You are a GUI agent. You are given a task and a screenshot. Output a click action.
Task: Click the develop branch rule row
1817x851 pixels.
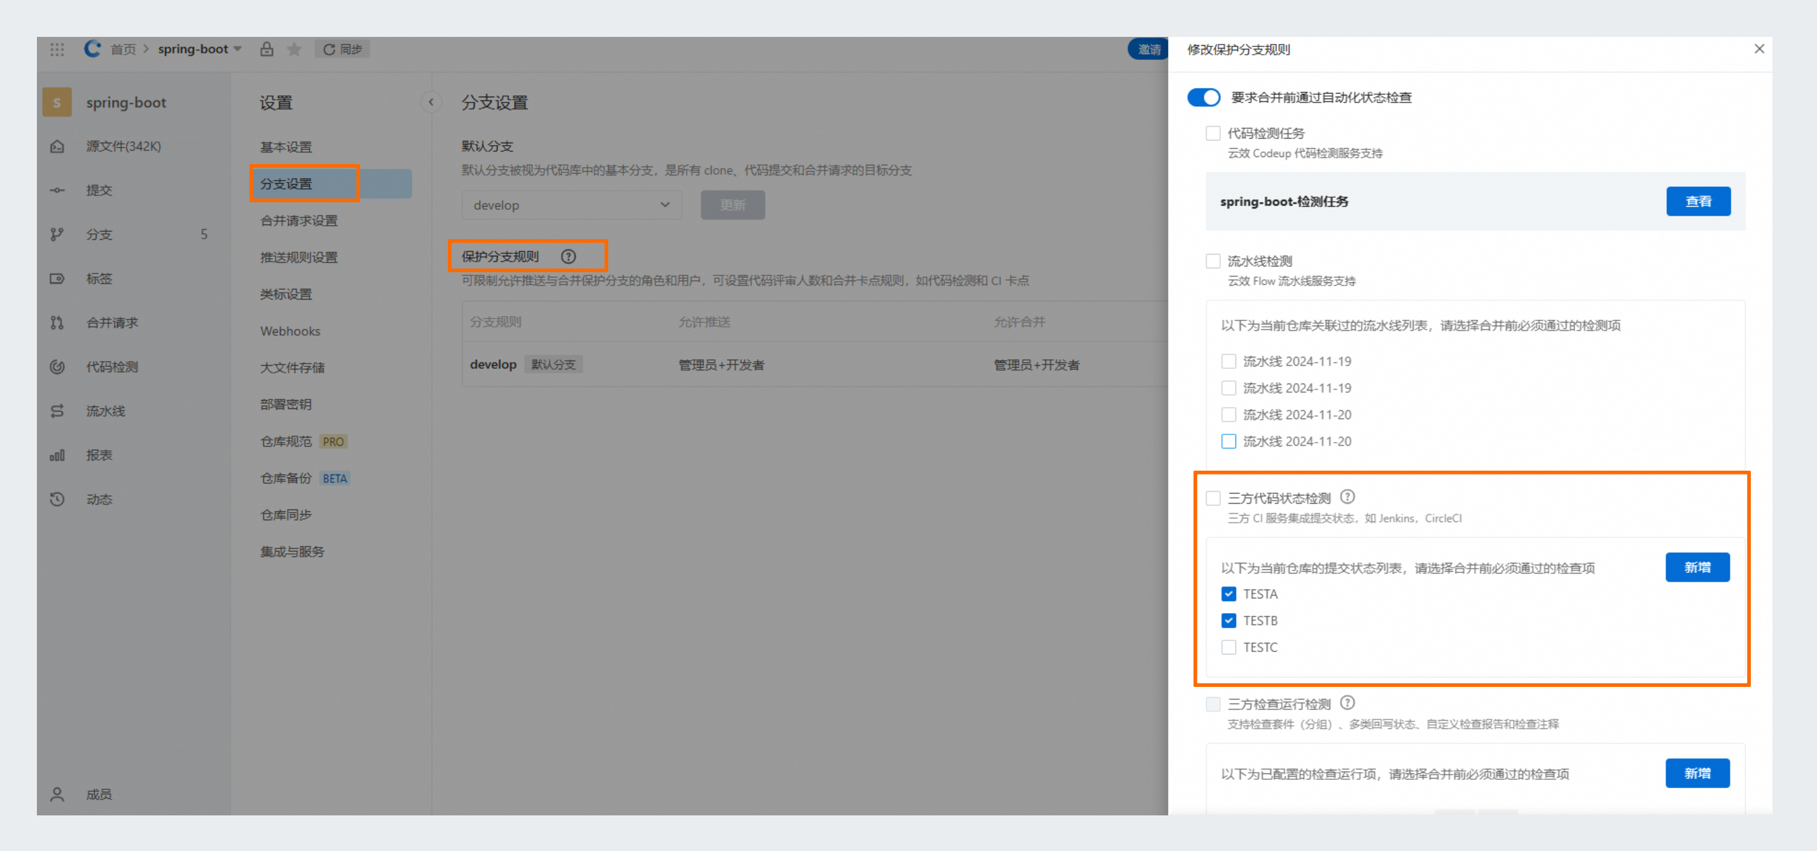pos(815,364)
